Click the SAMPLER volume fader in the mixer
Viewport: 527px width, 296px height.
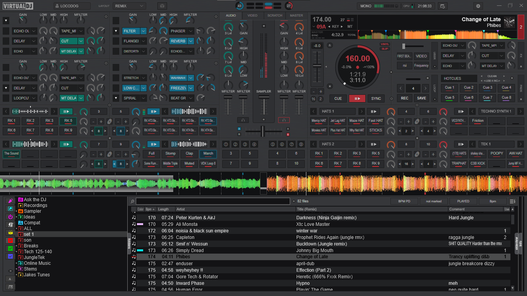263,105
